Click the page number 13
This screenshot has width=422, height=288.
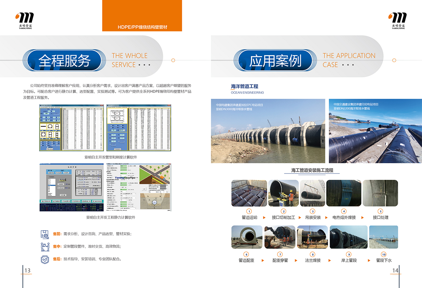27,270
